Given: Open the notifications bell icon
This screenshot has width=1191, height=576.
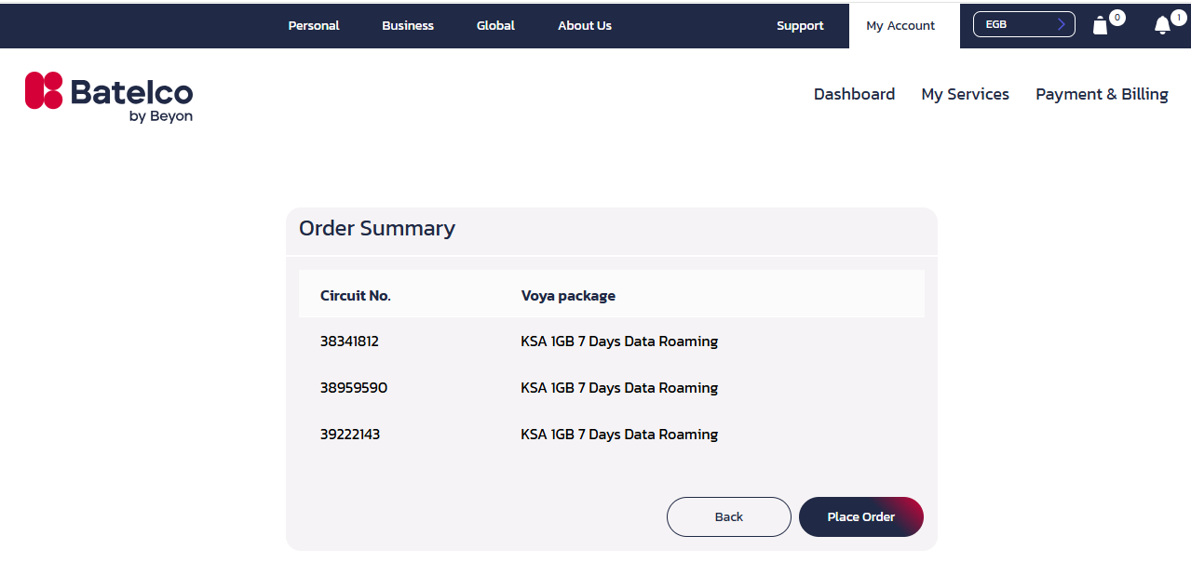Looking at the screenshot, I should pos(1162,25).
